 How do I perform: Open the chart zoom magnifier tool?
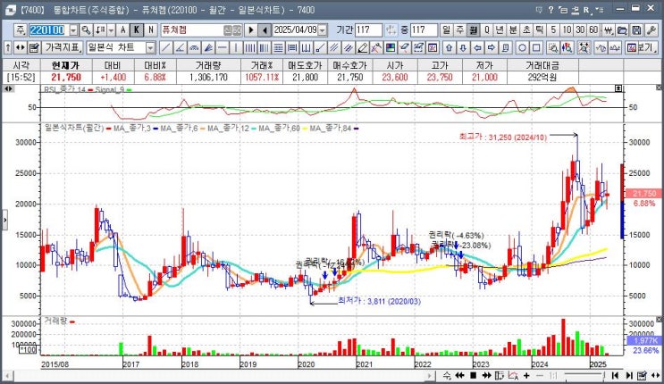[552, 47]
